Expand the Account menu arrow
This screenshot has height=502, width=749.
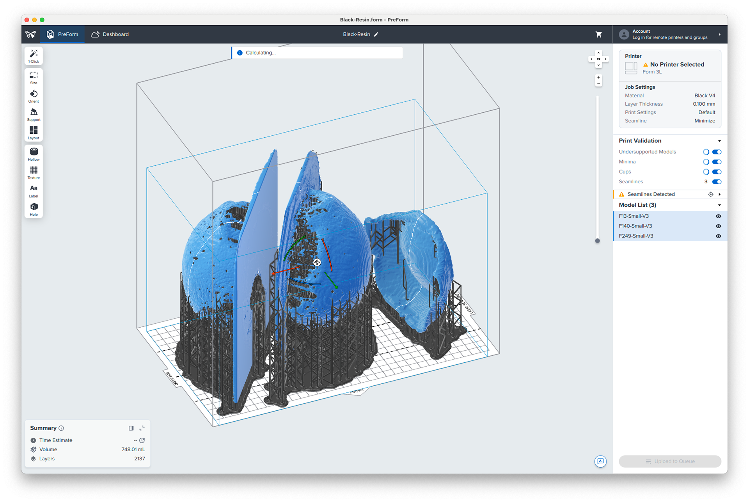pos(719,34)
